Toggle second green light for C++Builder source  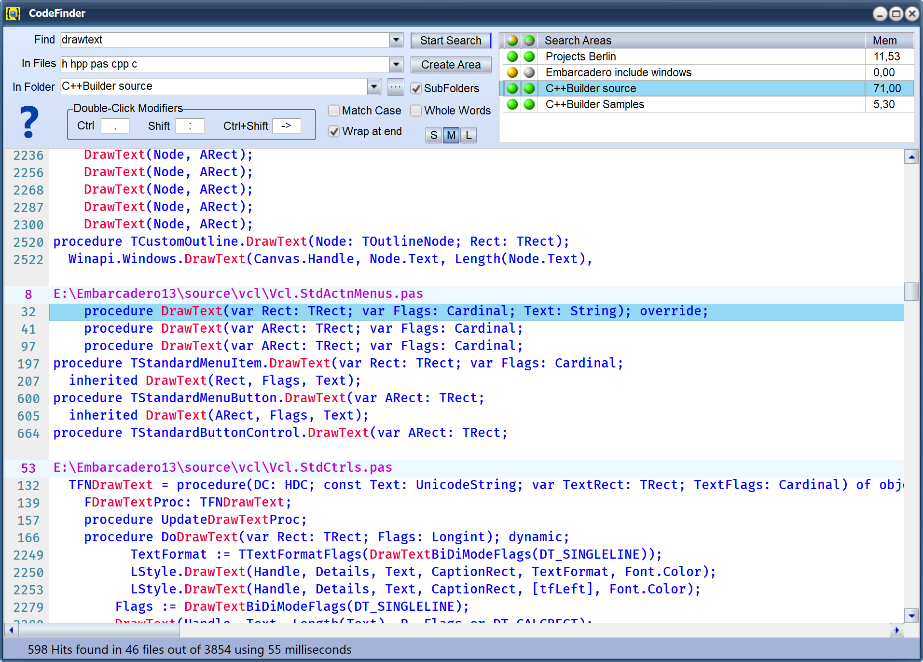(529, 88)
